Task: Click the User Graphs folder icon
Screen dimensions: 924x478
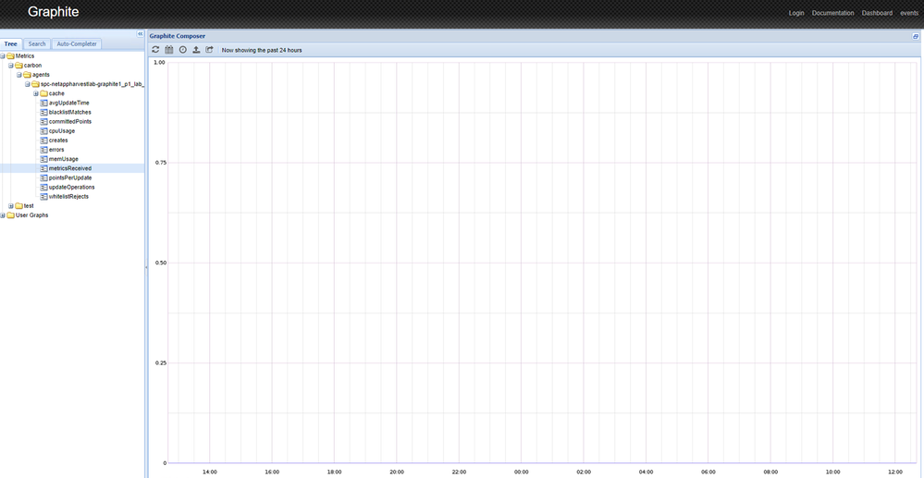Action: pyautogui.click(x=10, y=215)
